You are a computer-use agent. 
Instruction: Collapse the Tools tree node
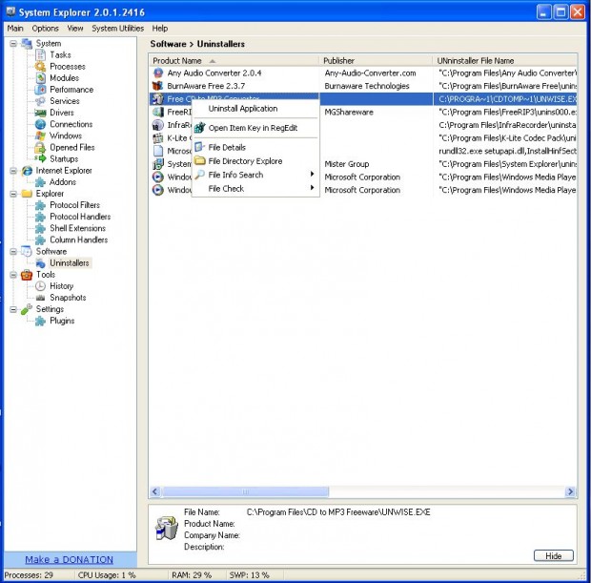tap(13, 275)
